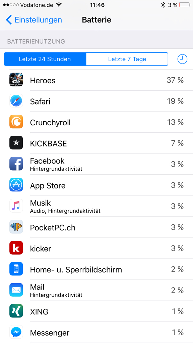Select the red kicker icon

pos(16,248)
